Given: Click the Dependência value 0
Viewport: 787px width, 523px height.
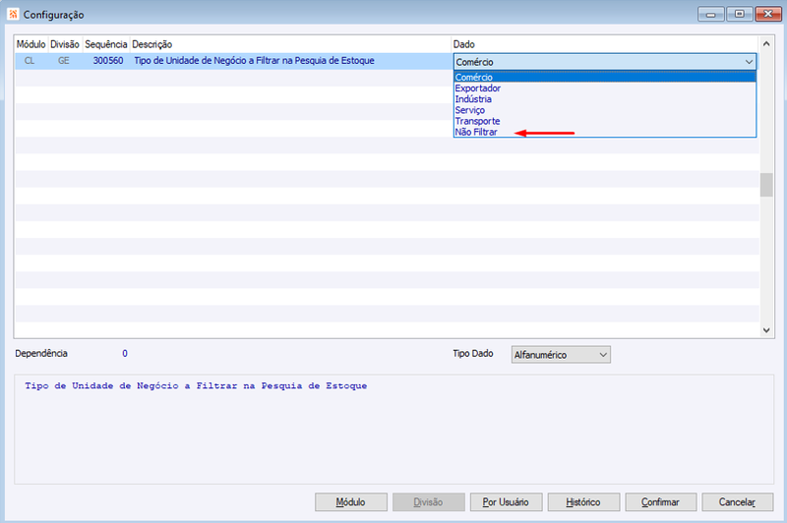Looking at the screenshot, I should point(125,354).
